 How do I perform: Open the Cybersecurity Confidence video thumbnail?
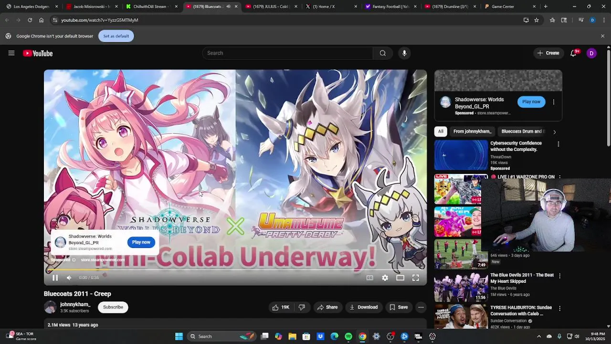coord(461,155)
